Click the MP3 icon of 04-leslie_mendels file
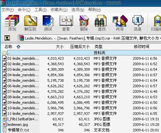 coord(5,75)
